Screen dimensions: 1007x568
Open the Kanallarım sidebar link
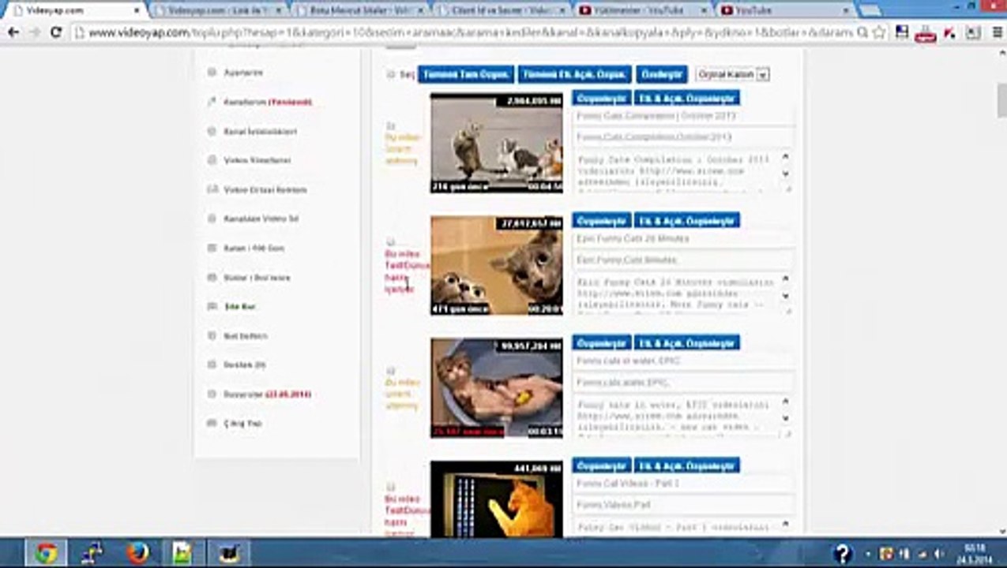click(269, 102)
